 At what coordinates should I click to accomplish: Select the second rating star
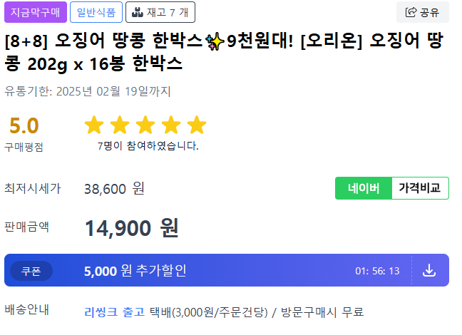(120, 126)
